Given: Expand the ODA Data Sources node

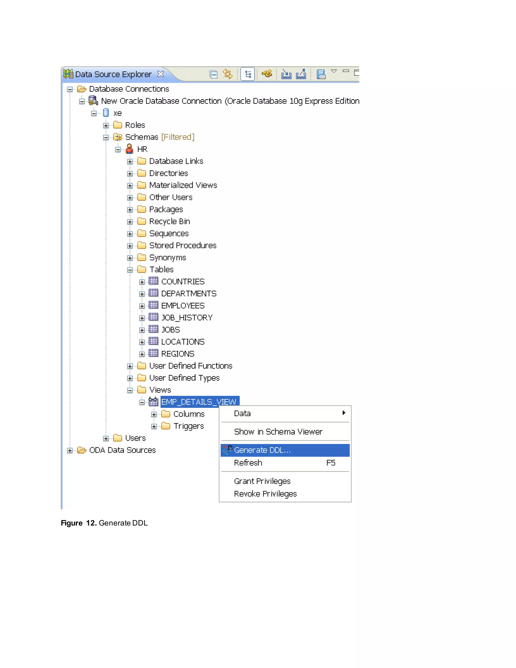Looking at the screenshot, I should [x=70, y=450].
